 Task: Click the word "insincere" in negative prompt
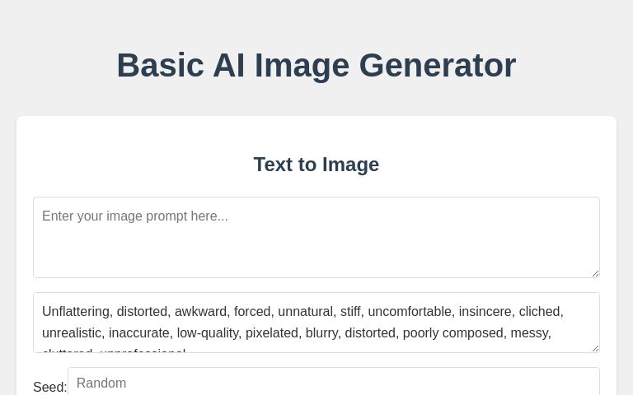tap(485, 312)
